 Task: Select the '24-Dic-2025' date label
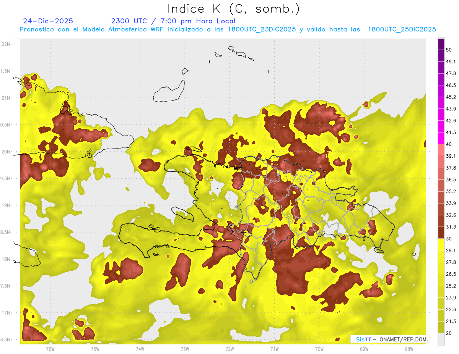(48, 21)
